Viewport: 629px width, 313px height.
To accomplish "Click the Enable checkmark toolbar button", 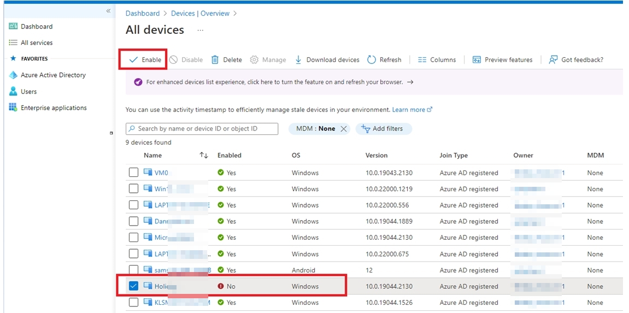I will tap(134, 60).
